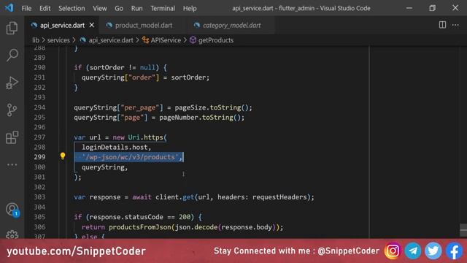
Task: Open the editor More Actions menu
Action: click(455, 25)
